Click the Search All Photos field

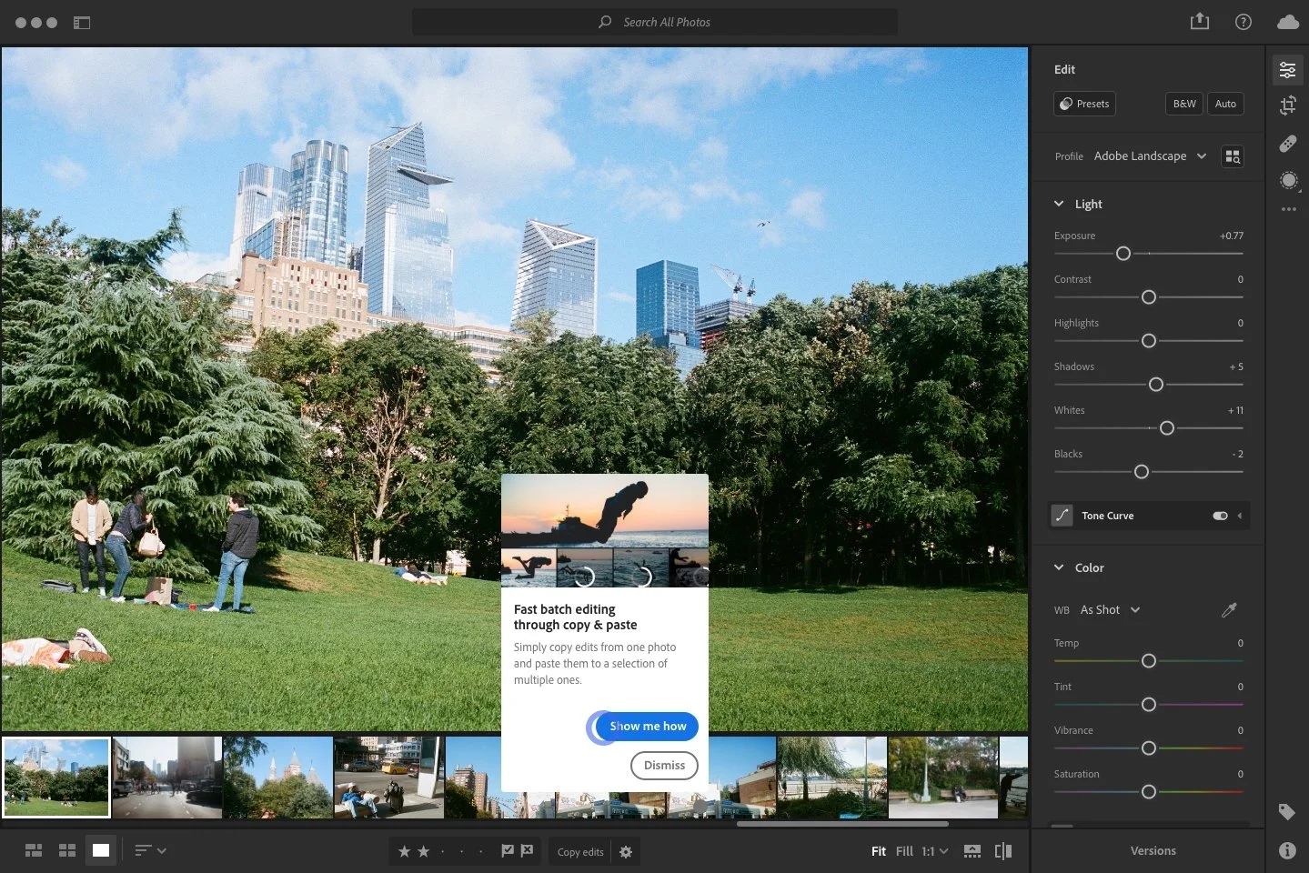(x=655, y=22)
